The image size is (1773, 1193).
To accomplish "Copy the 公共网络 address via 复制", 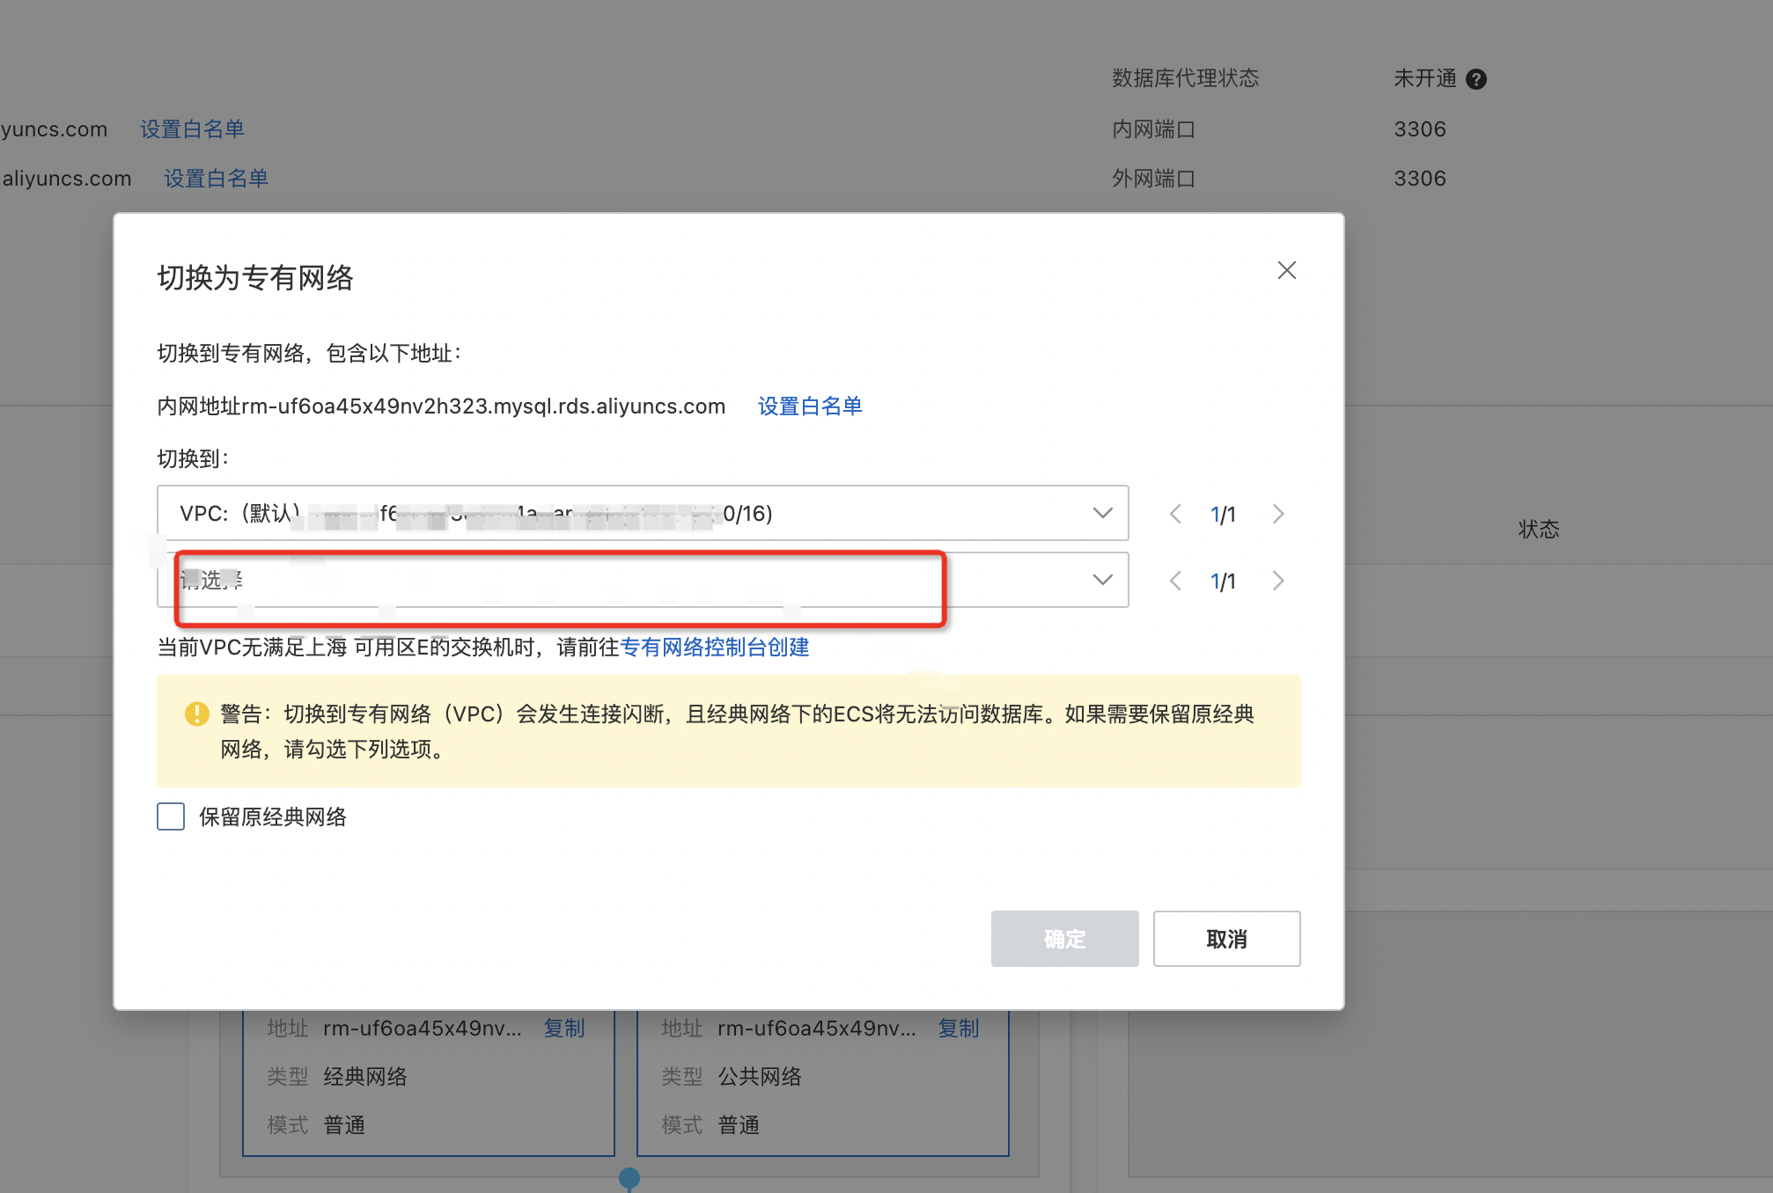I will coord(958,1028).
